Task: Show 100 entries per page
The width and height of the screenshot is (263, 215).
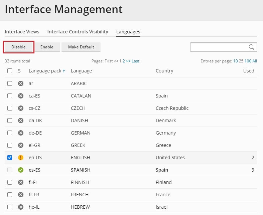Action: pyautogui.click(x=248, y=61)
